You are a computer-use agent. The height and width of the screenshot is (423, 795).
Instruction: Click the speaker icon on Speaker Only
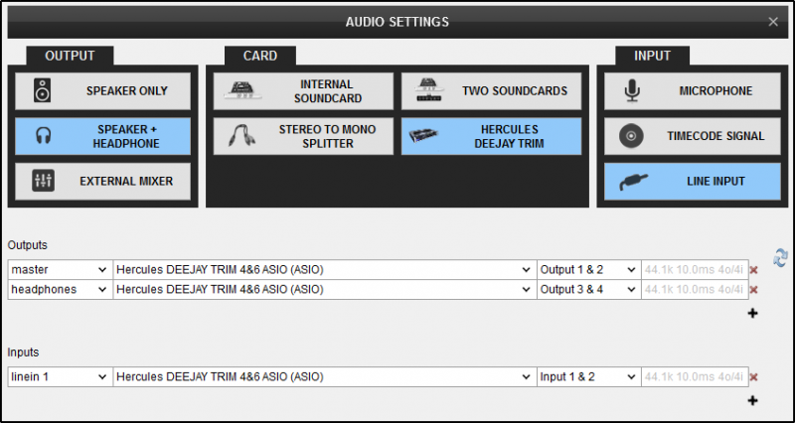43,91
